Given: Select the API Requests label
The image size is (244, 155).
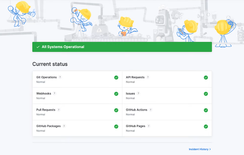Looking at the screenshot, I should pyautogui.click(x=135, y=77).
